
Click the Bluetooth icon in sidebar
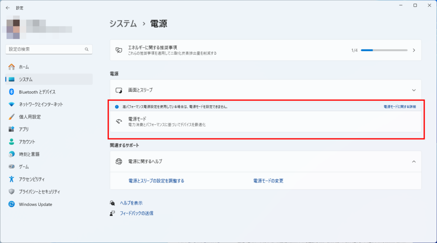(12, 92)
